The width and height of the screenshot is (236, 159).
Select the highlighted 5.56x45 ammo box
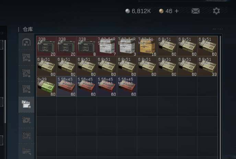click(67, 86)
